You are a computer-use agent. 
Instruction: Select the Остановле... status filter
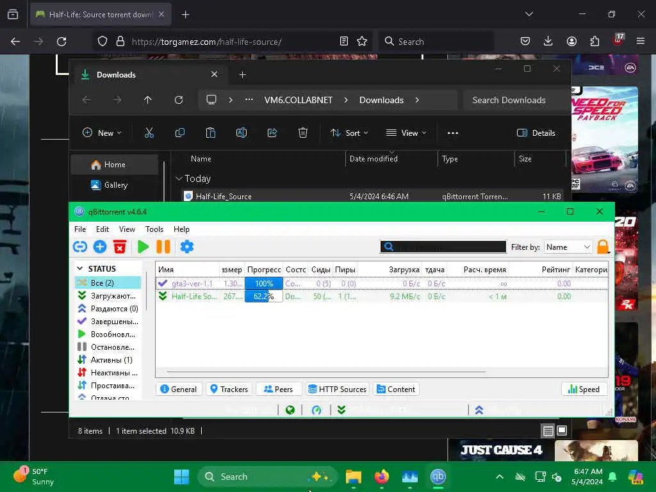tap(108, 347)
